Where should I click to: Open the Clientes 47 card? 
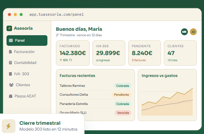(x=180, y=53)
